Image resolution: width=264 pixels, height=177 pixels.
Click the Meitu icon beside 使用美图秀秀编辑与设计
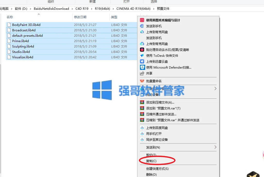pos(142,20)
